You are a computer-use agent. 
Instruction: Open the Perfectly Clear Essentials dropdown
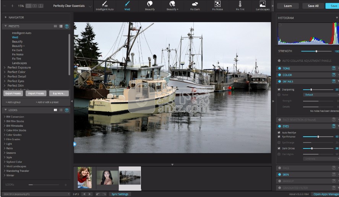73,6
